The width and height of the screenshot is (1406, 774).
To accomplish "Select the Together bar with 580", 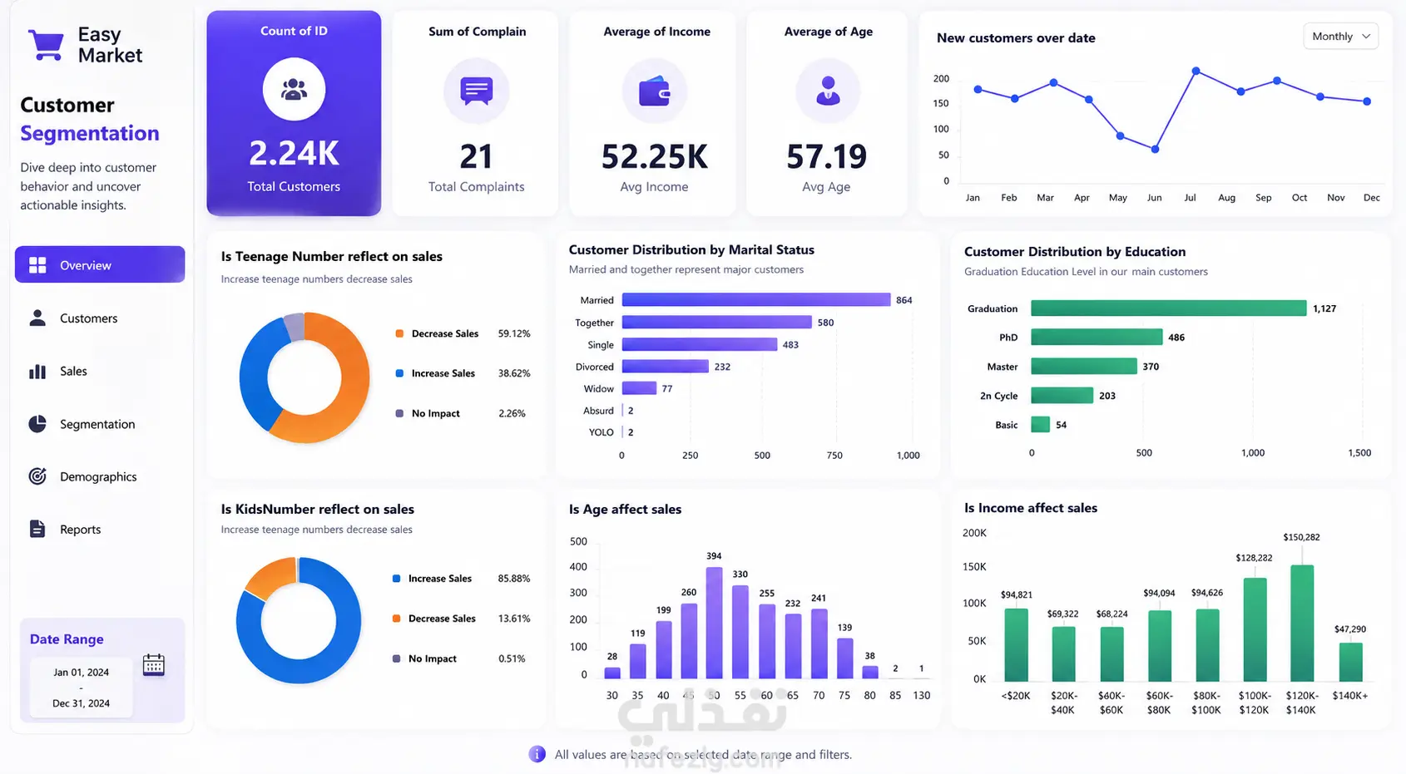I will coord(717,322).
